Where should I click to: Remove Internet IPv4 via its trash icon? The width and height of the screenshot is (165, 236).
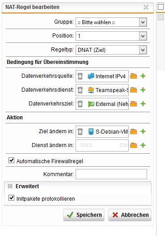pos(80,76)
